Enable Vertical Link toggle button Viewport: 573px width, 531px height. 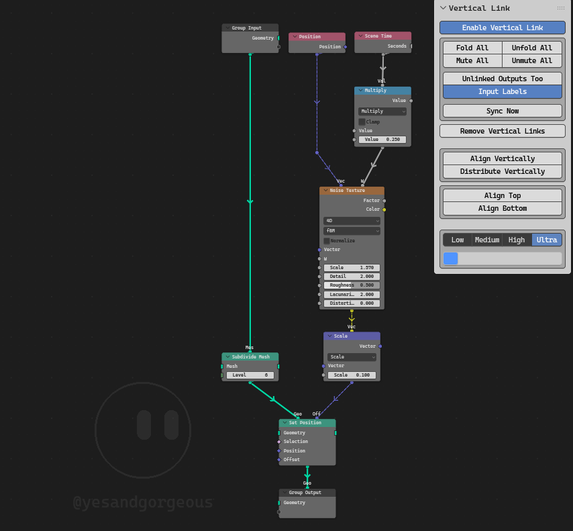tap(502, 28)
